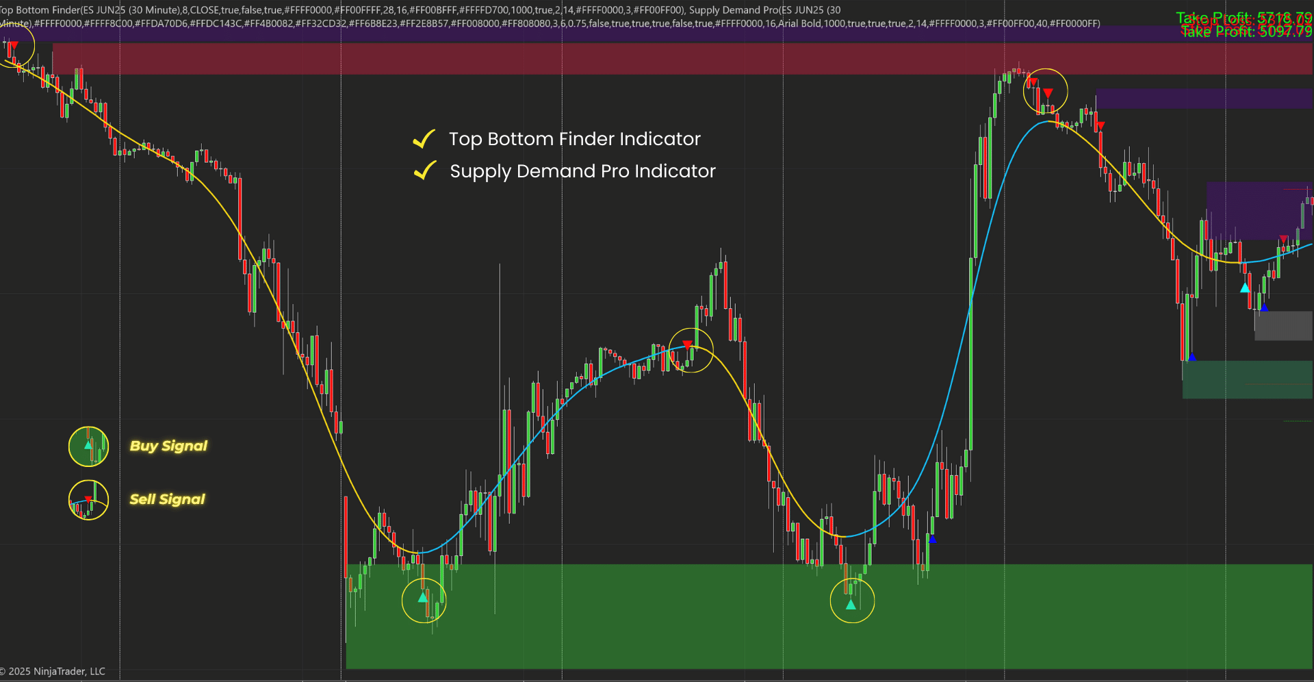Click the circled sell arrows near the highest peak
Viewport: 1314px width, 682px height.
tap(1045, 91)
